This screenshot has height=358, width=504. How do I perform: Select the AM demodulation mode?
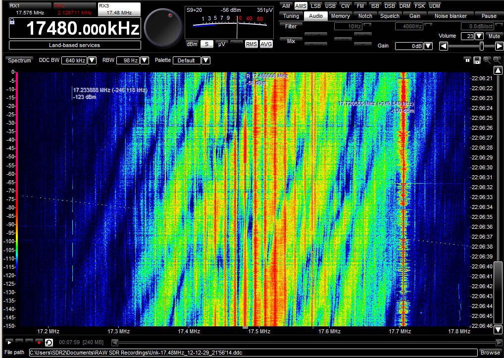click(x=286, y=6)
